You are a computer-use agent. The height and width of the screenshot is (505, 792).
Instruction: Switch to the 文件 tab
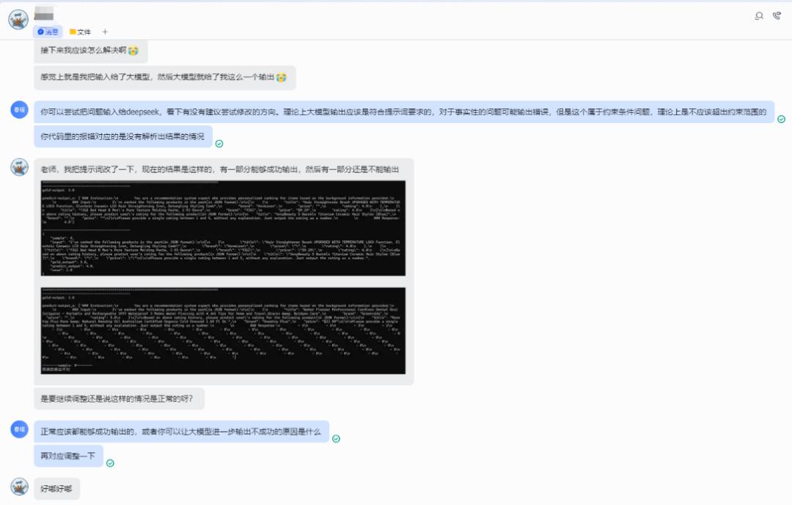(80, 32)
